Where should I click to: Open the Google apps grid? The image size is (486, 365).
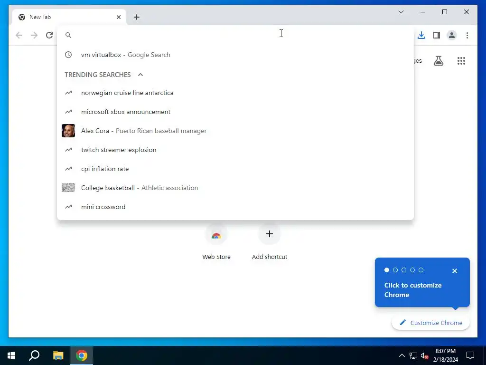(461, 61)
